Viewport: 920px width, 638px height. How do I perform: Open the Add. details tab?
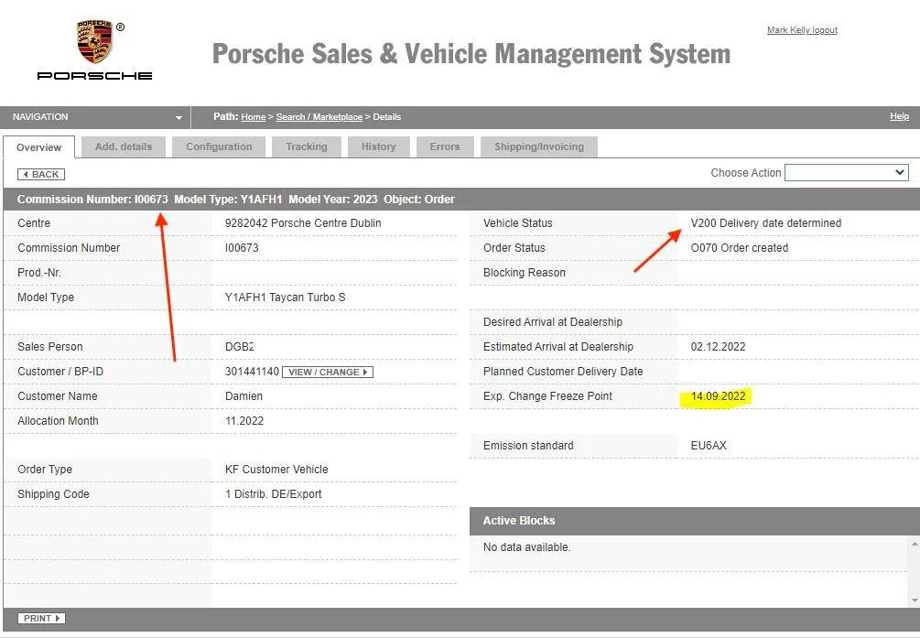124,146
